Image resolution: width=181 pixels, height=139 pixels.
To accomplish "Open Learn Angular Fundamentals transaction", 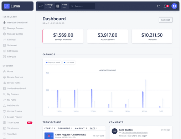I will 71,135.
